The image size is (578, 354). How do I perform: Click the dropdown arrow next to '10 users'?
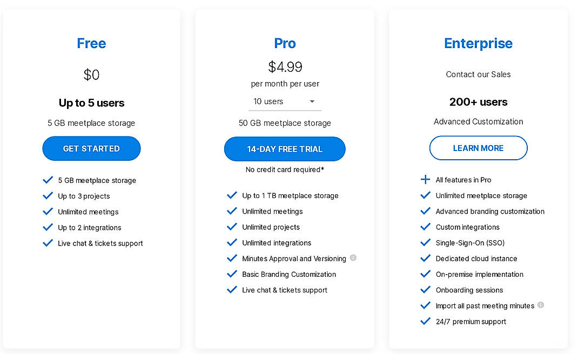[312, 101]
